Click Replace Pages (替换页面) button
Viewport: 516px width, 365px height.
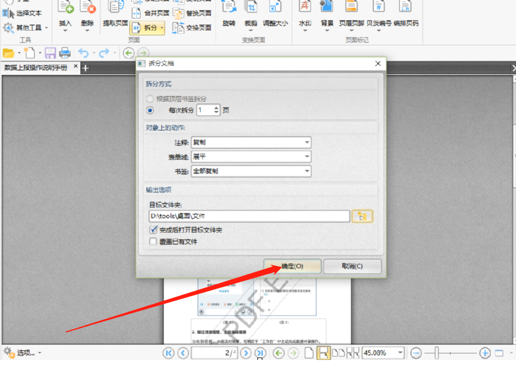pos(192,13)
